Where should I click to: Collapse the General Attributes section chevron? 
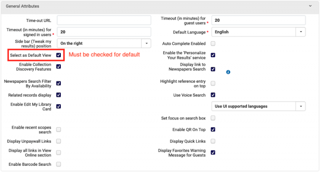pyautogui.click(x=310, y=6)
